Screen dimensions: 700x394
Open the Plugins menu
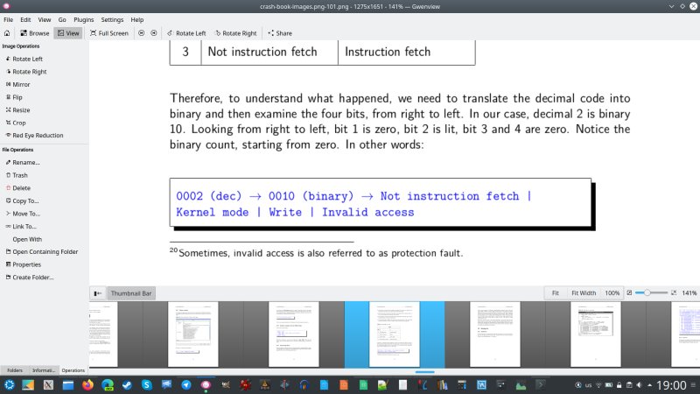(83, 19)
